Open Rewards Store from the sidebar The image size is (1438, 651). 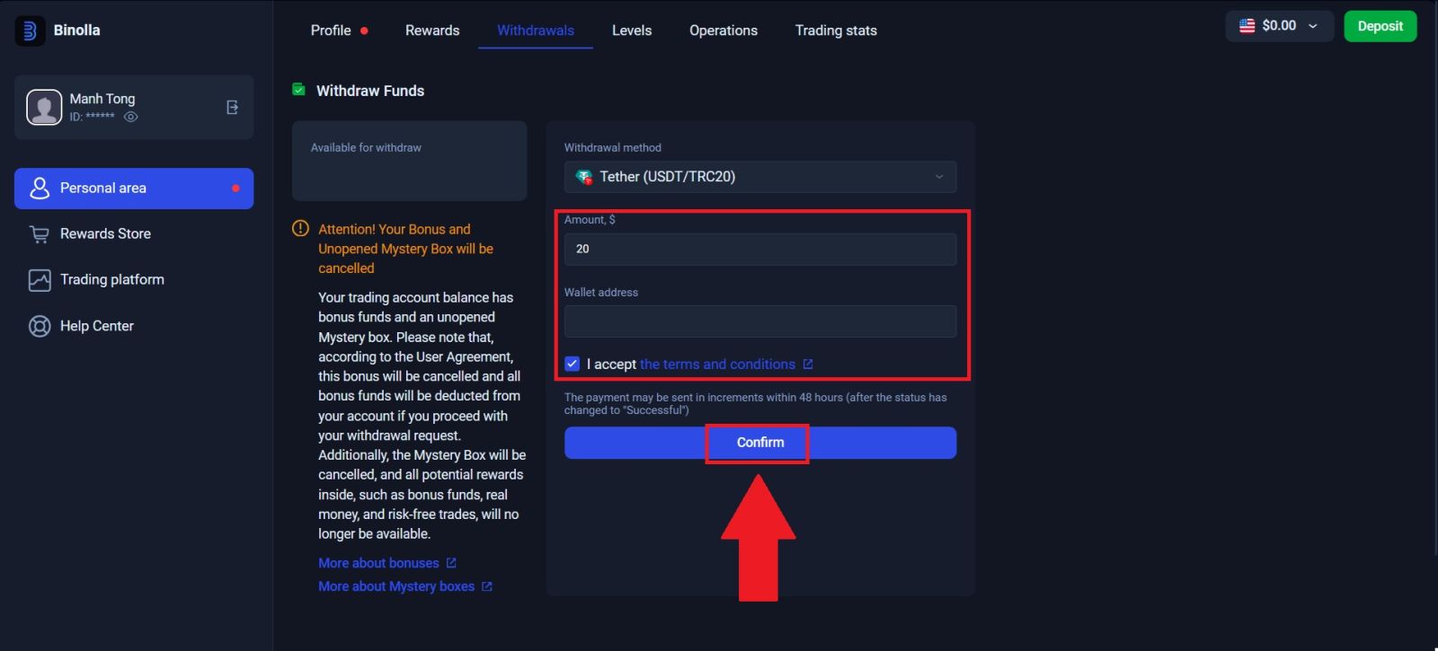[104, 233]
